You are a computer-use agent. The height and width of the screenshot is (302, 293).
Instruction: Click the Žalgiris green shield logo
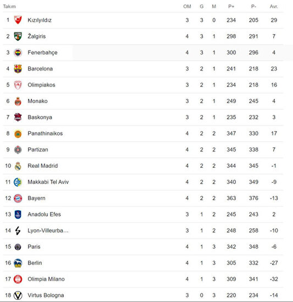click(x=18, y=36)
